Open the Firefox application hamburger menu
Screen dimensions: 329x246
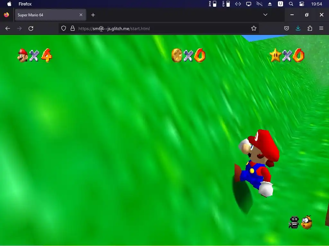321,28
